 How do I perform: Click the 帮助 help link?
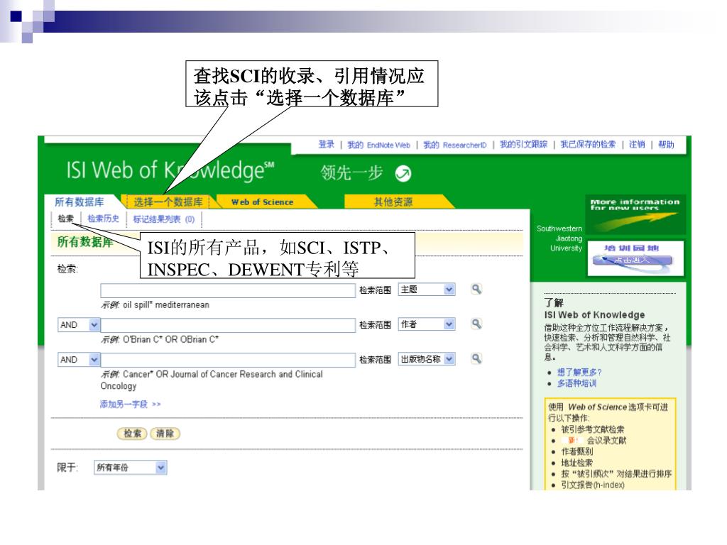tap(666, 145)
